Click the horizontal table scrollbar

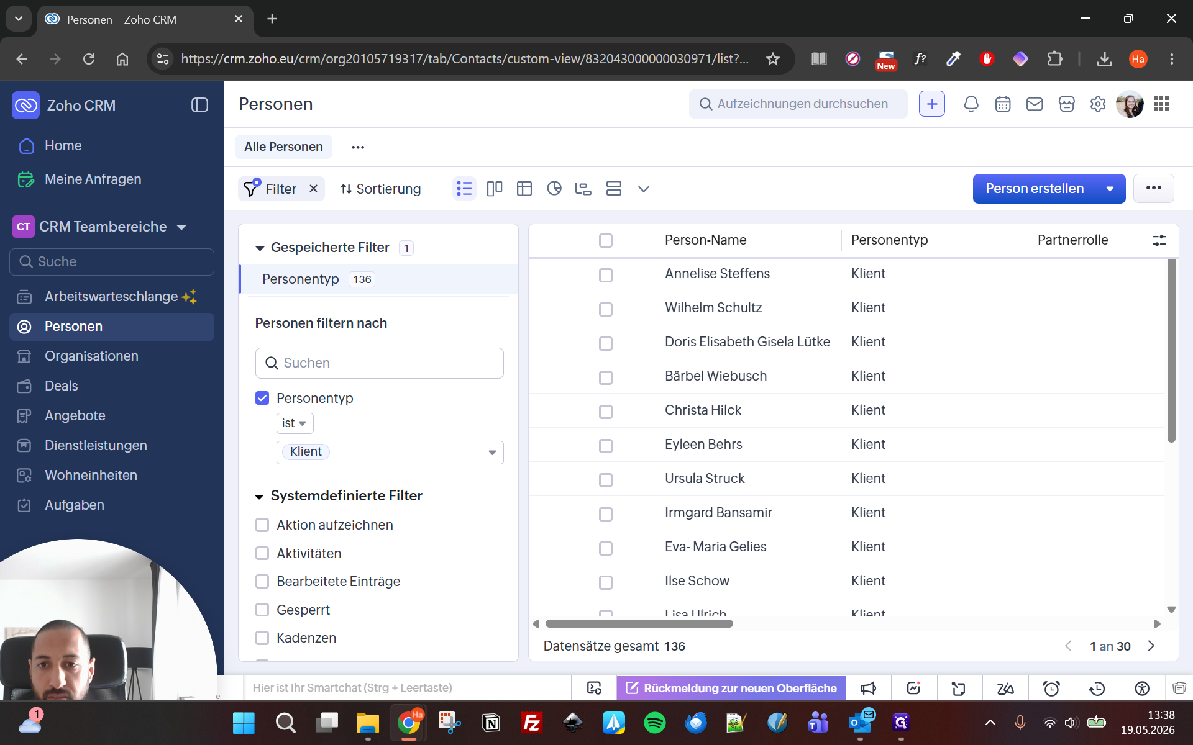point(639,623)
